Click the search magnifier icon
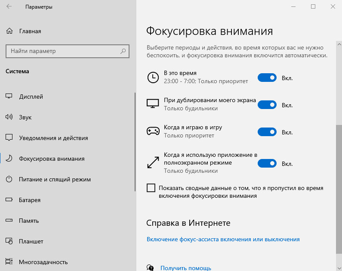Screen dimensions: 342x271 point(123,51)
